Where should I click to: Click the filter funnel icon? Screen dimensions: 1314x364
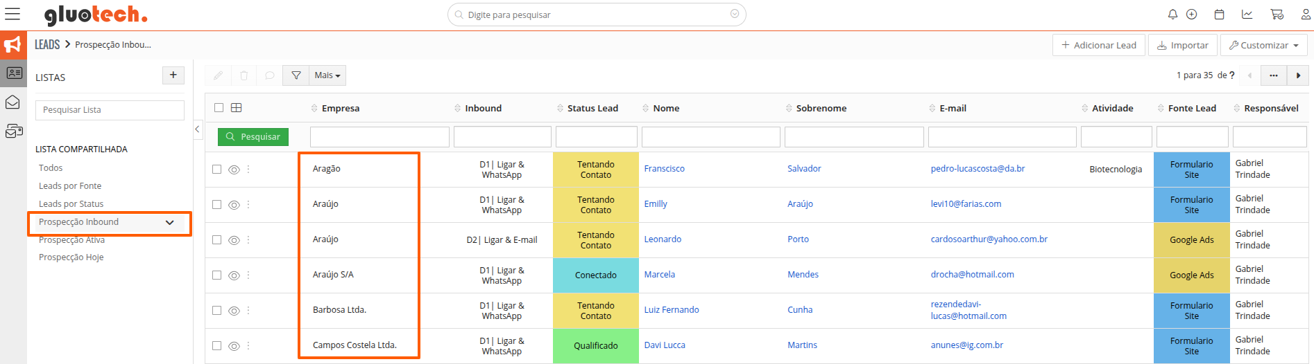(x=296, y=75)
